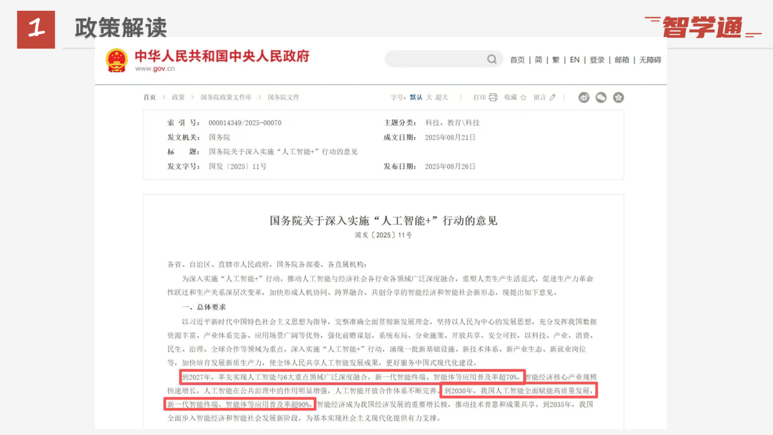Click the star icon beside 收藏
The width and height of the screenshot is (773, 435).
523,98
